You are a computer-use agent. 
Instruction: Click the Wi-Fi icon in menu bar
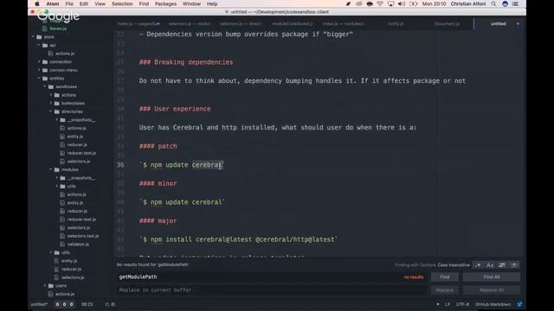click(x=380, y=3)
